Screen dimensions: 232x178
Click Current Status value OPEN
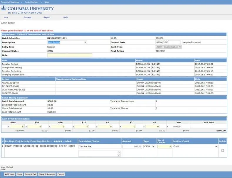coord(50,51)
